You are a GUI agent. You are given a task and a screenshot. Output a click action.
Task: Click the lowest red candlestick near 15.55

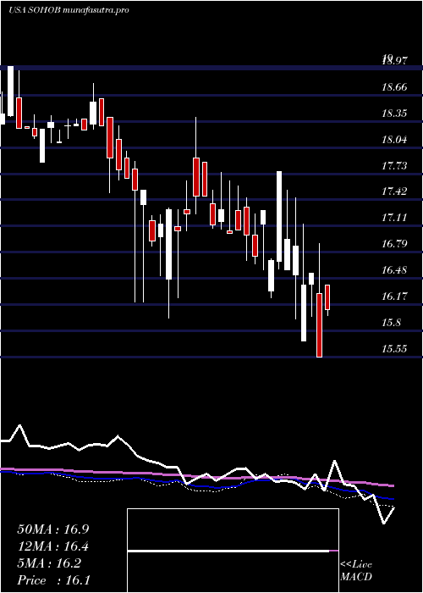click(x=320, y=324)
